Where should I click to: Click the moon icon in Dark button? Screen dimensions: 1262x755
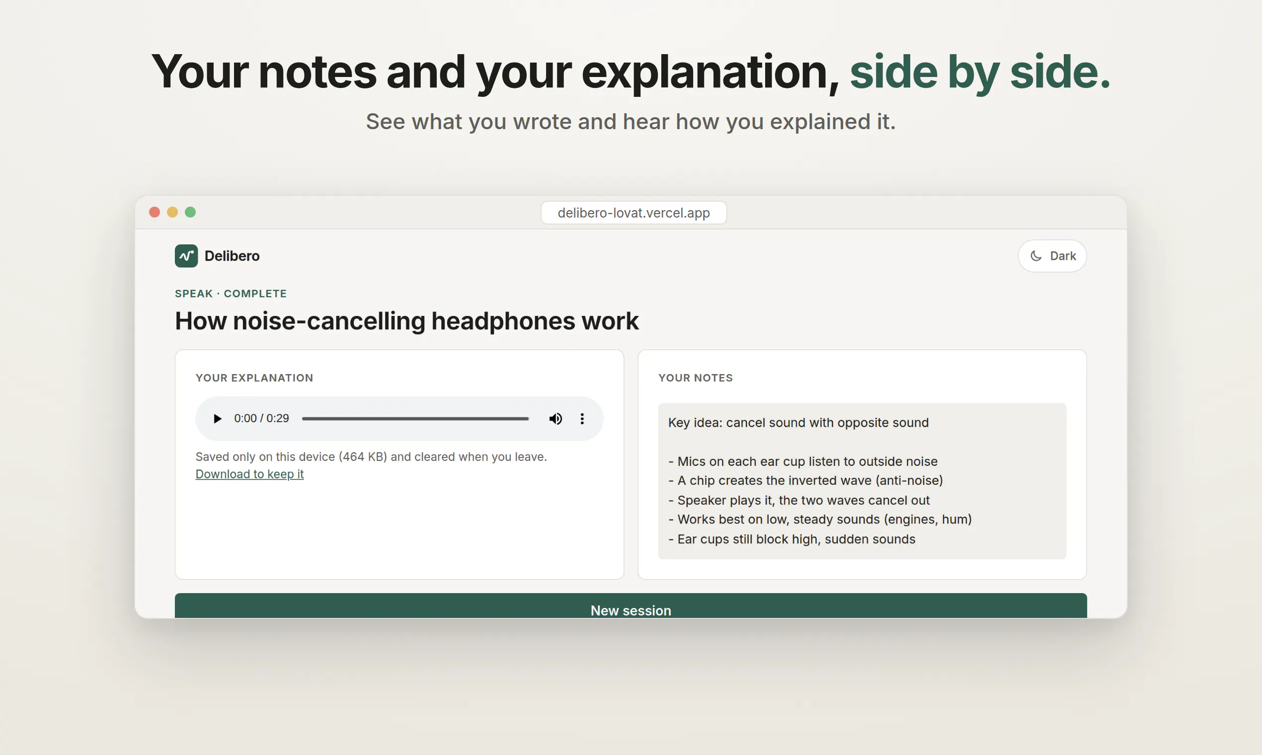click(1036, 256)
